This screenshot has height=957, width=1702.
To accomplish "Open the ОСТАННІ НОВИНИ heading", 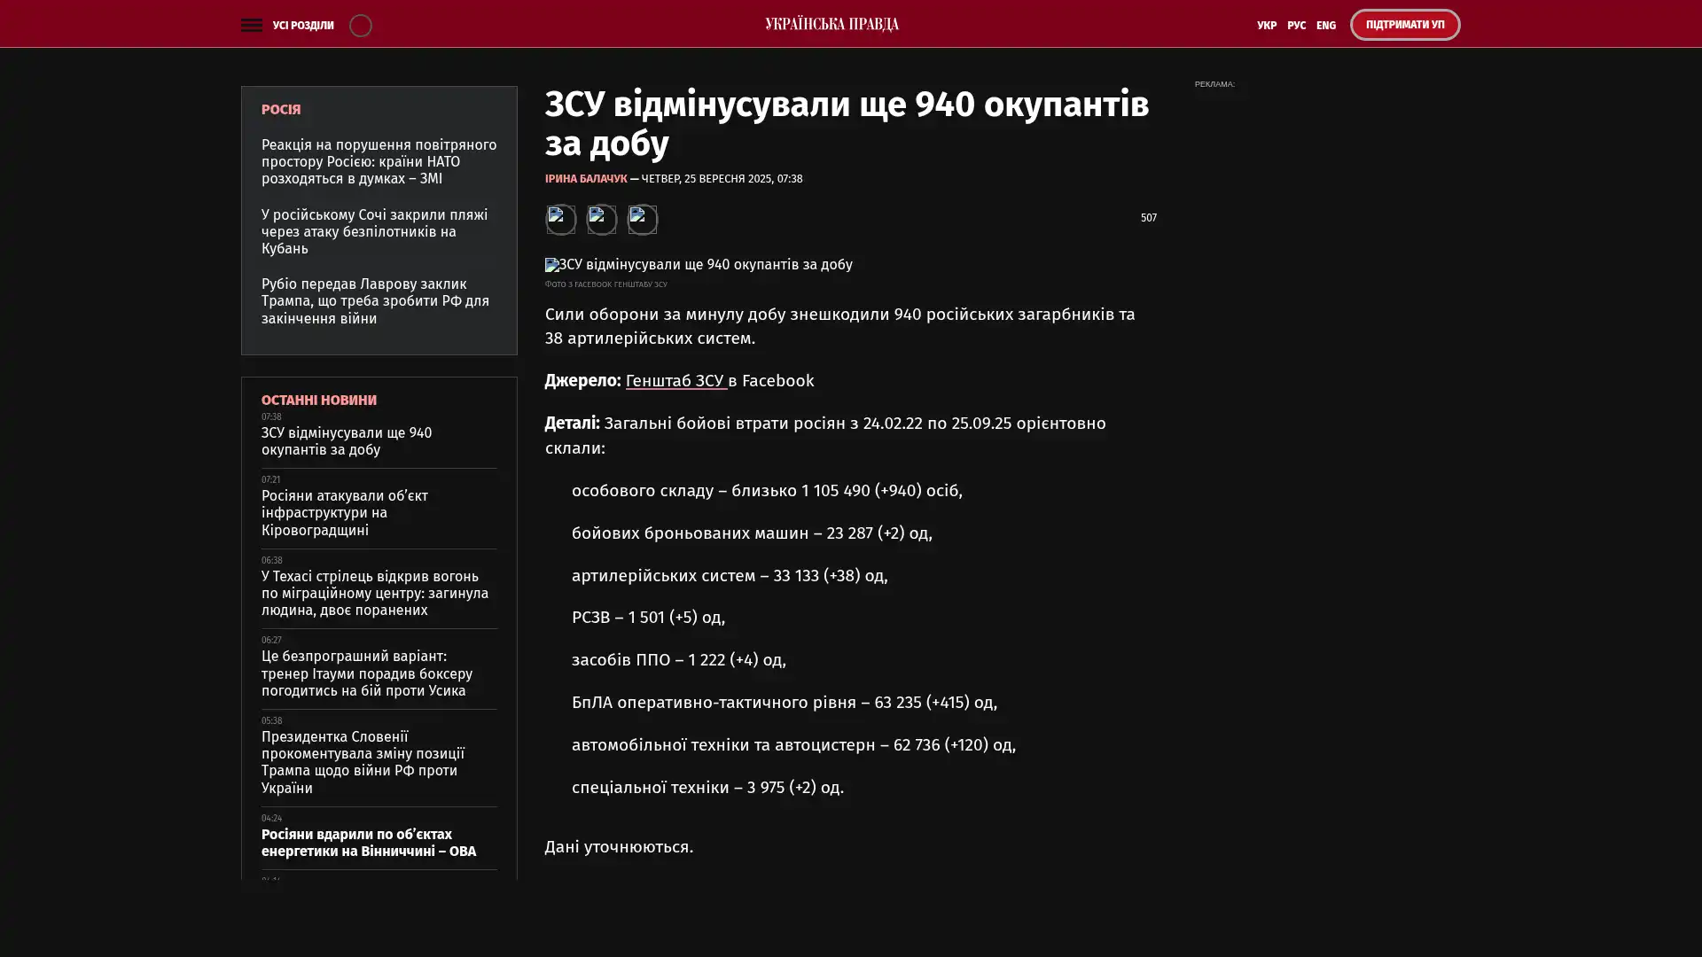I will (318, 400).
